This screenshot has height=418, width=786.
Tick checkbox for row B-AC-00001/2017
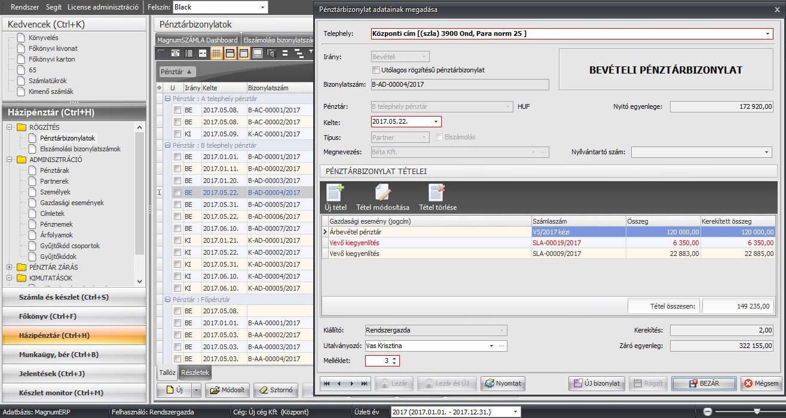tap(178, 110)
